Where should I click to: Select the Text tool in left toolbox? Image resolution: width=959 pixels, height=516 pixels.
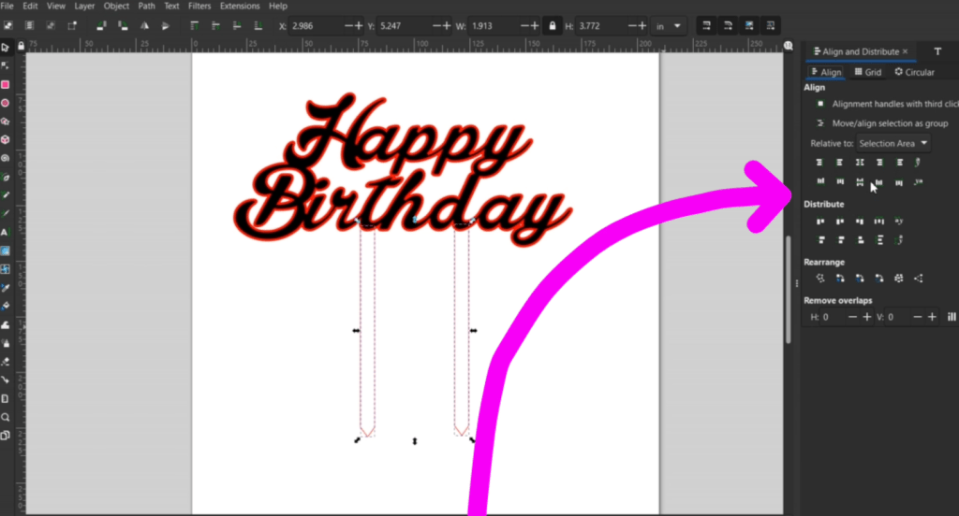[5, 232]
